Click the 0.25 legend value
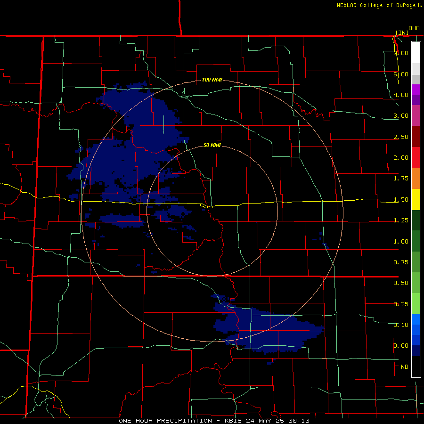The image size is (424, 424). tap(401, 304)
